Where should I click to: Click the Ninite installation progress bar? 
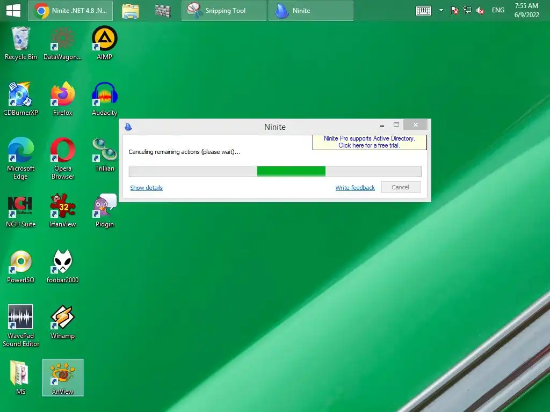point(275,171)
